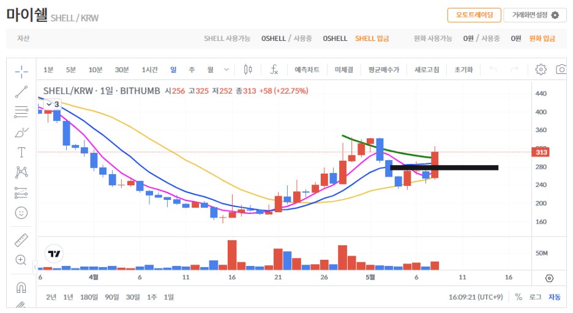Viewport: 573px width, 313px height.
Task: Switch to 1분 interval
Action: pos(48,69)
